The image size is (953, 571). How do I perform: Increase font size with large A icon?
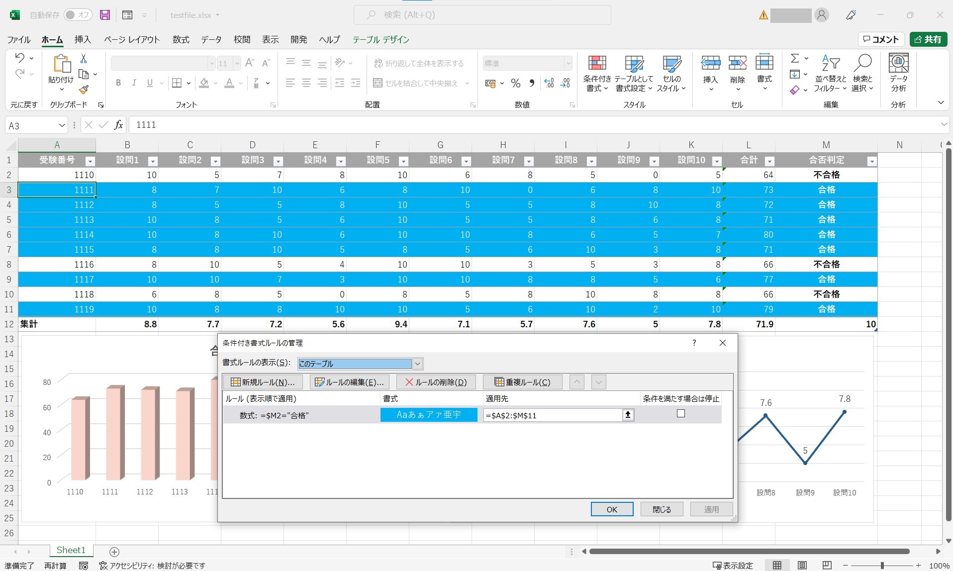pos(250,63)
